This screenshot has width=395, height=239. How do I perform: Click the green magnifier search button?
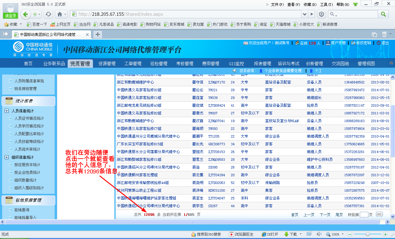pos(383,14)
